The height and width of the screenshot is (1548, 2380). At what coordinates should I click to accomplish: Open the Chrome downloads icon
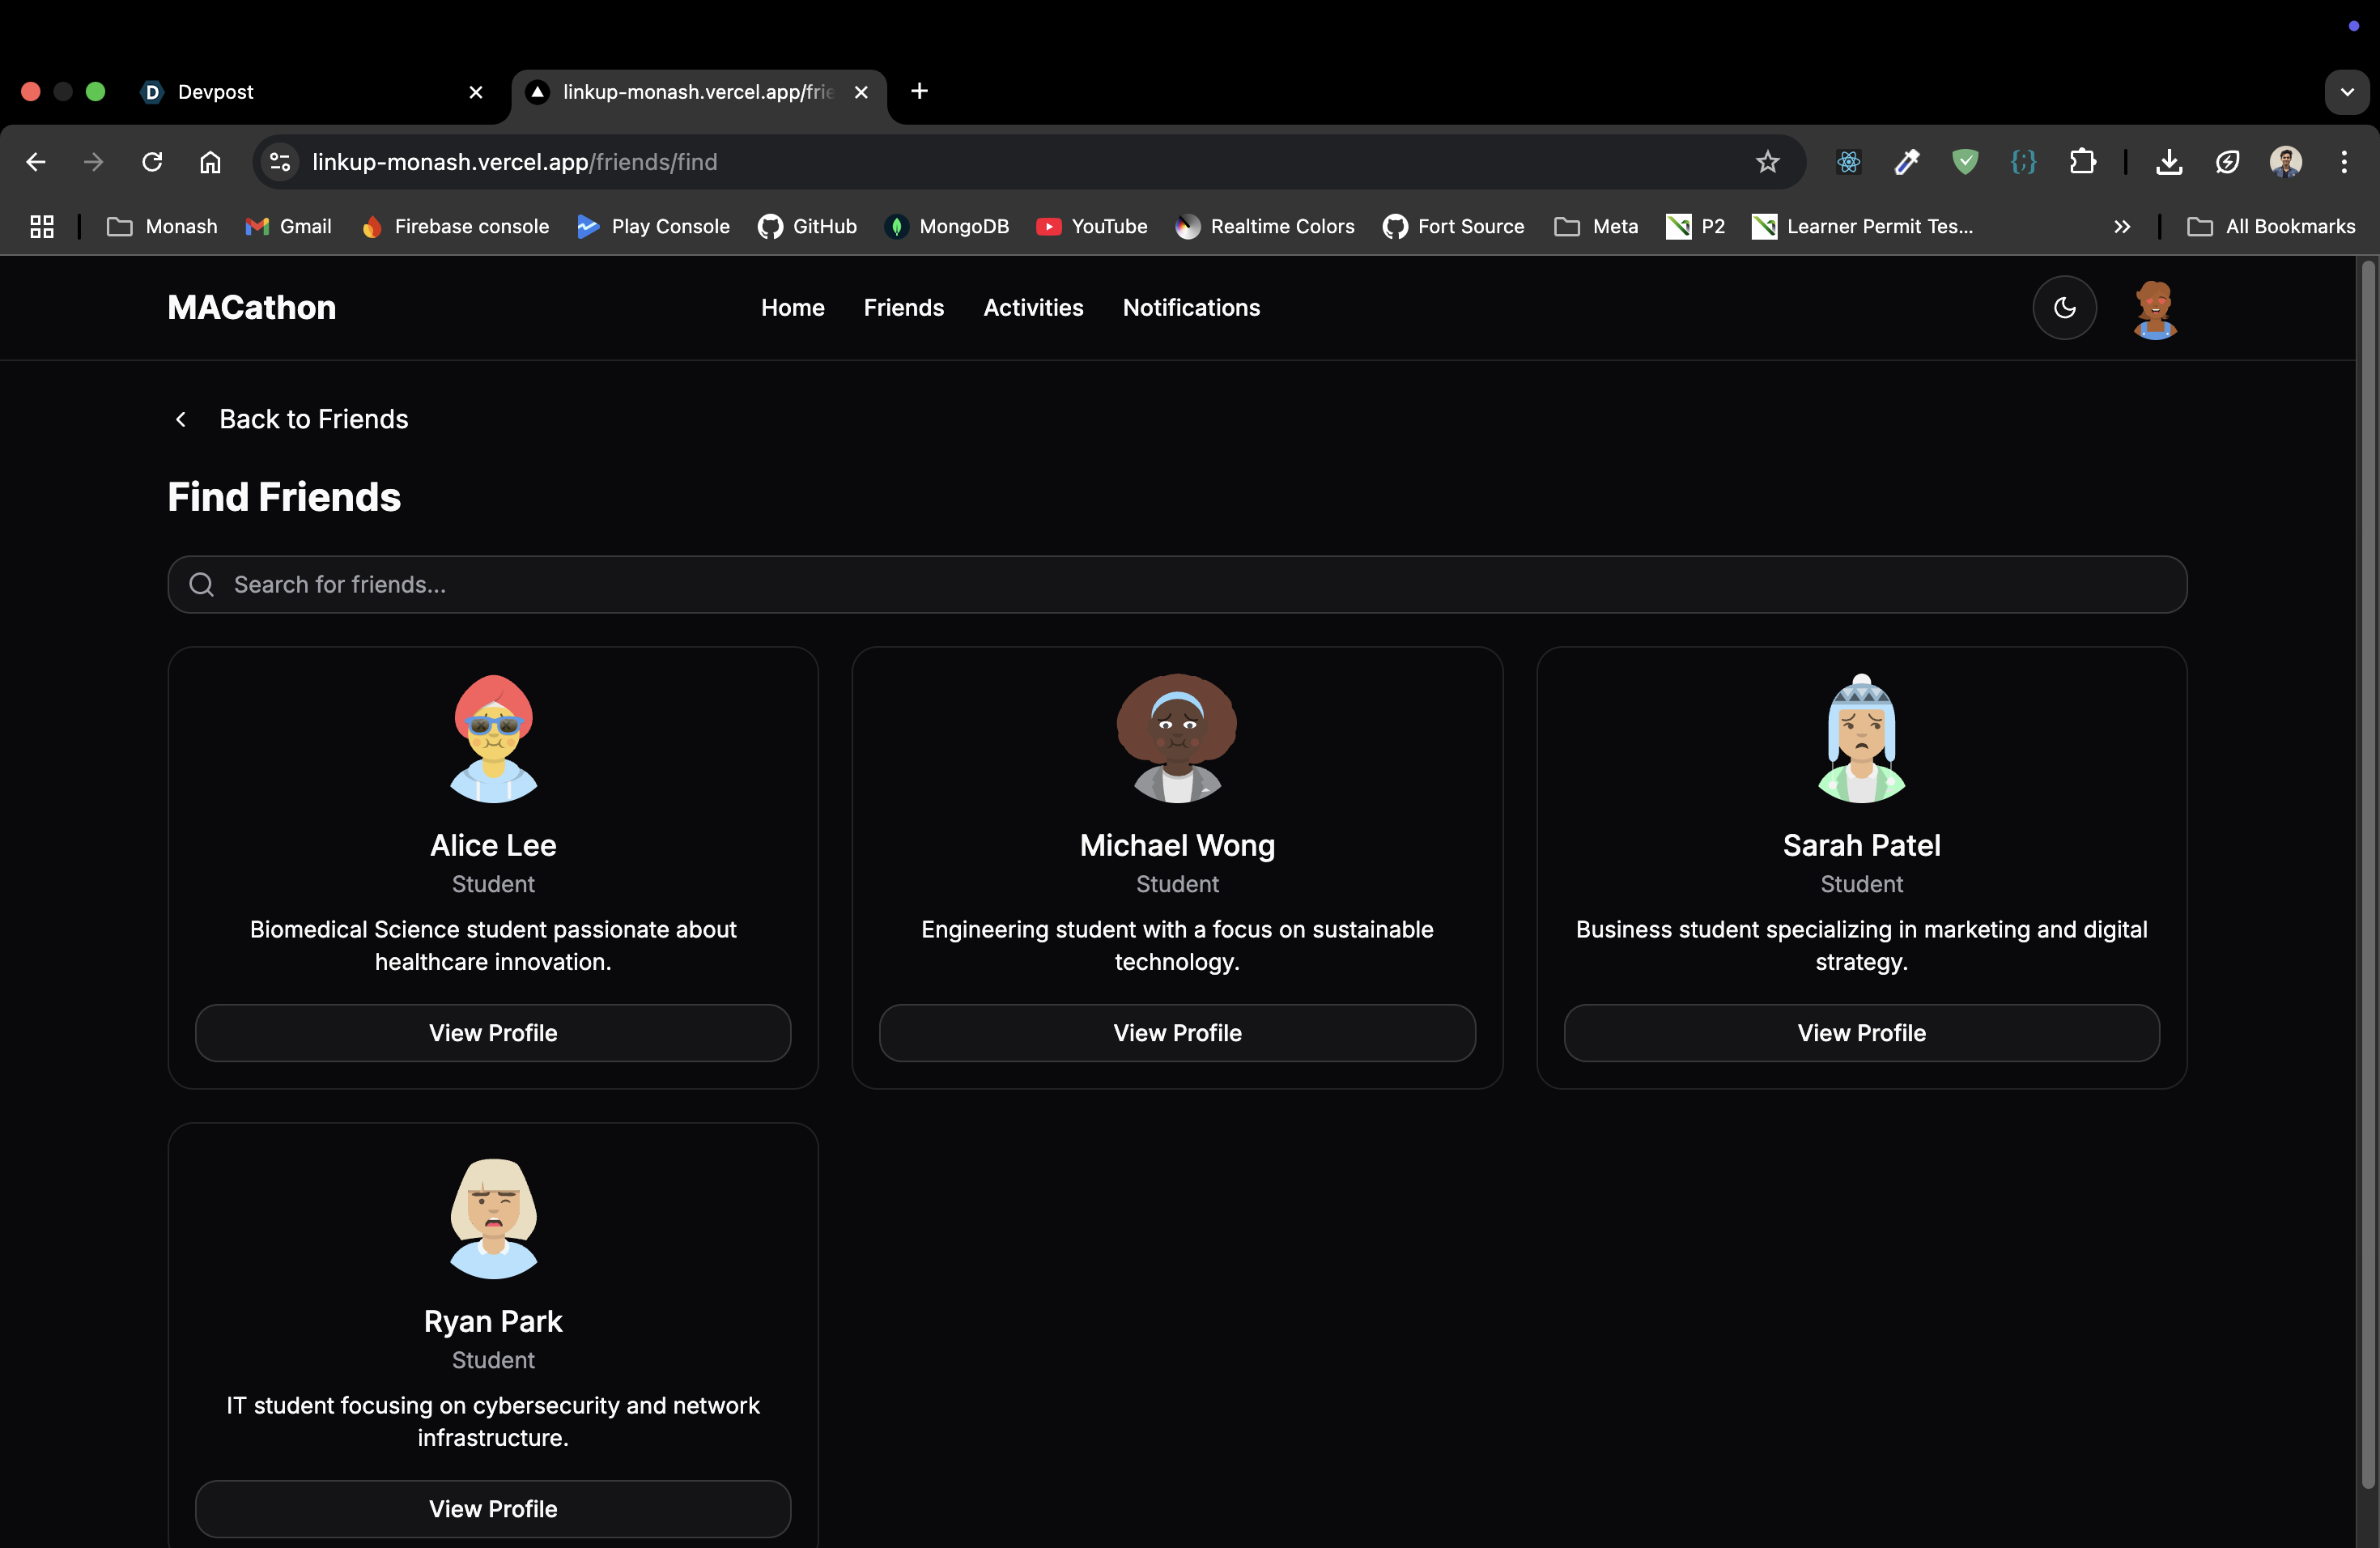point(2169,162)
